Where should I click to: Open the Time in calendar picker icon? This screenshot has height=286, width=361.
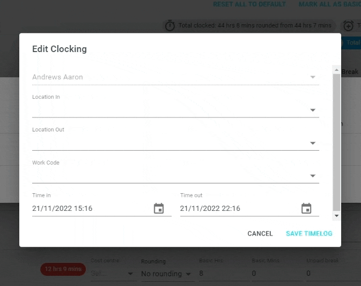159,208
